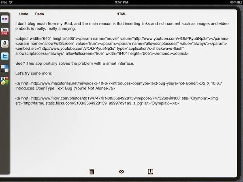The height and width of the screenshot is (182, 243).
Task: Toggle preview with the eye icon
Action: [122, 171]
